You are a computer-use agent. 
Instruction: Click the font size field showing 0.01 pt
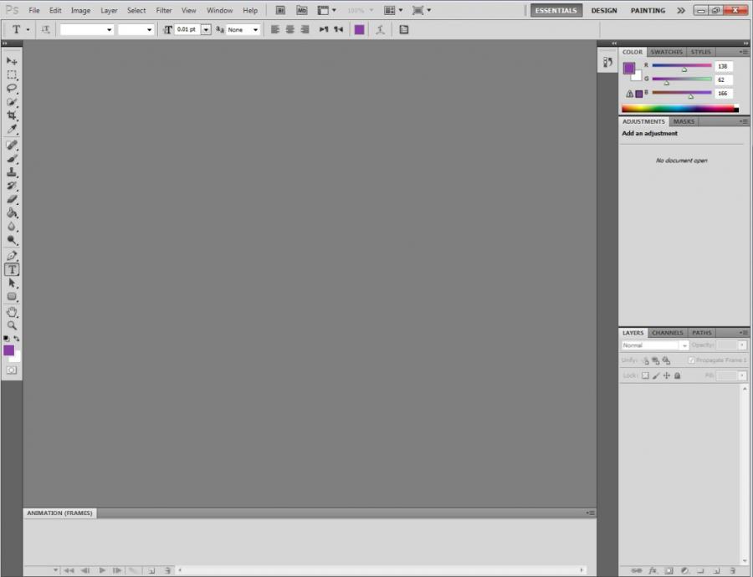(x=187, y=30)
